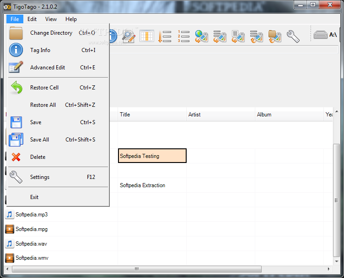Select Tag Info menu entry
Image resolution: width=344 pixels, height=278 pixels.
pyautogui.click(x=58, y=50)
